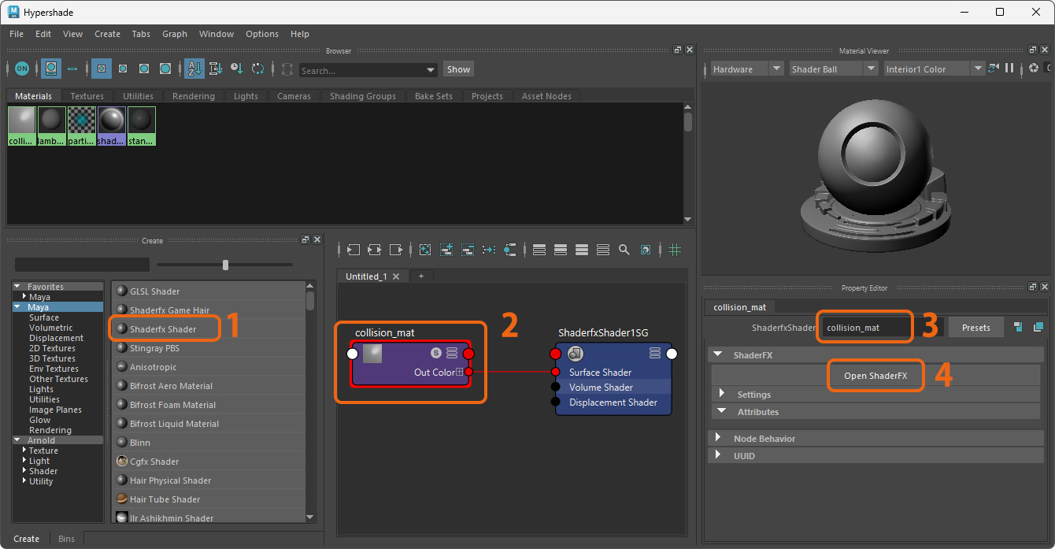1055x549 pixels.
Task: Switch to the Textures tab
Action: 87,95
